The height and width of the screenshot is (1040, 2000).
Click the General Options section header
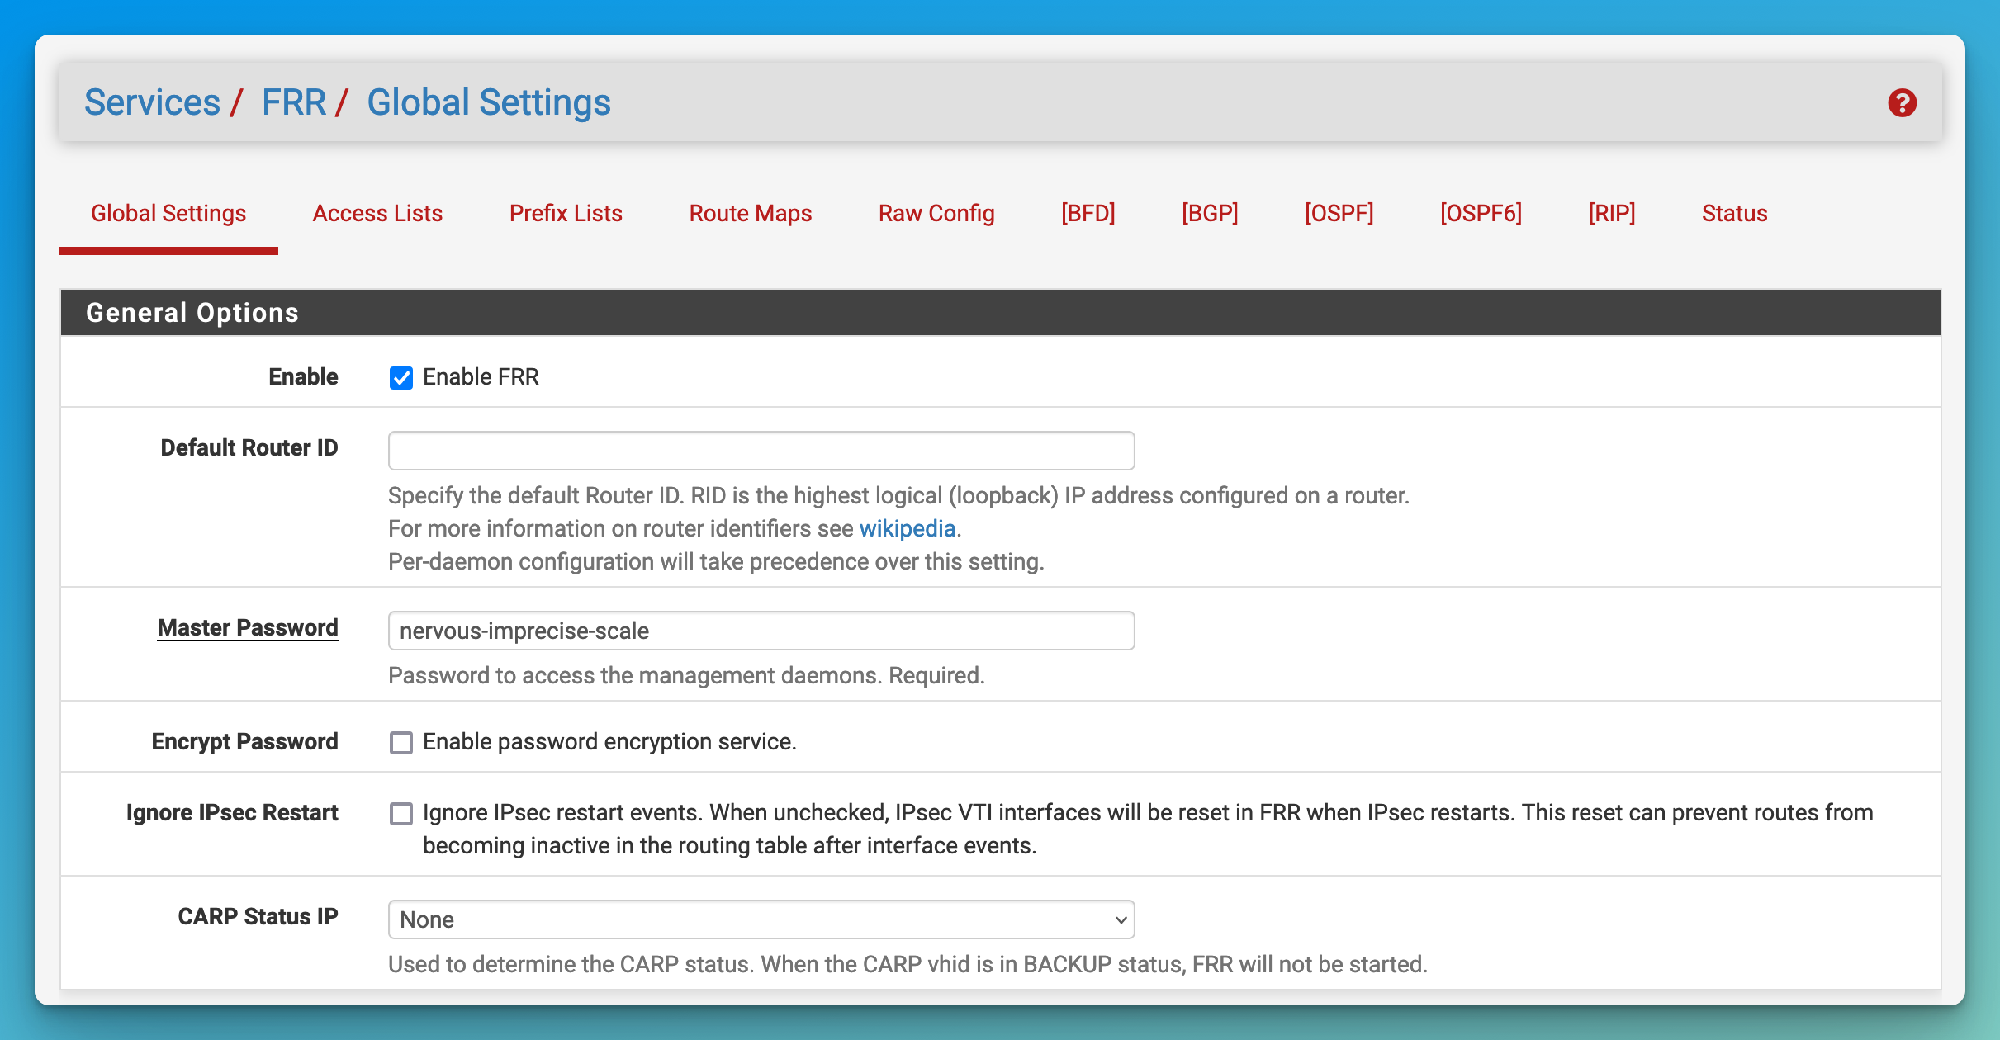[1001, 312]
